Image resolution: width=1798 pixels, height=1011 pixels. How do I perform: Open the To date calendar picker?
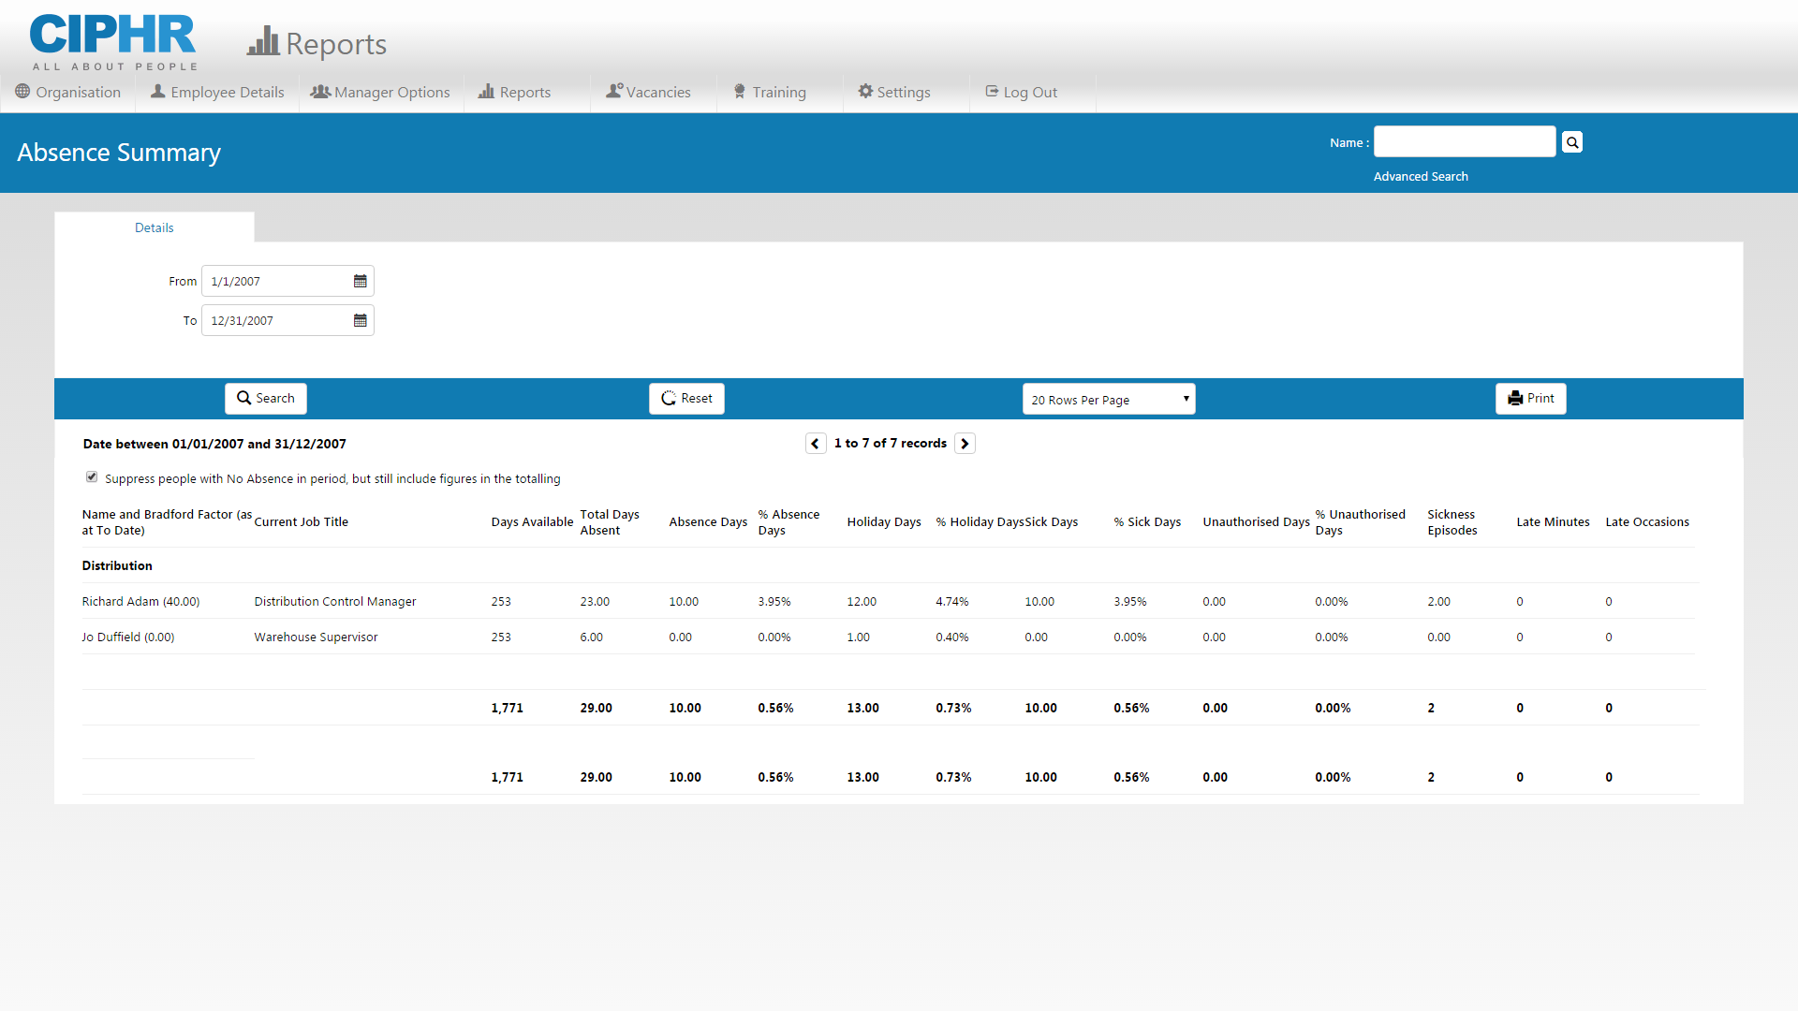[x=360, y=320]
